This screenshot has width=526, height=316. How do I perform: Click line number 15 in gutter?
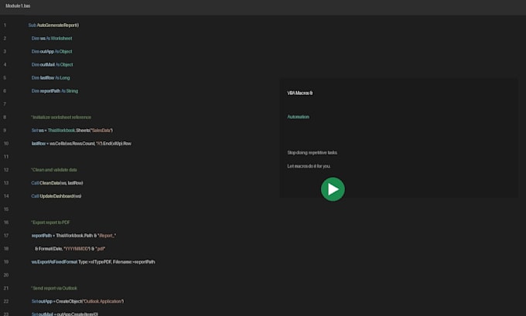click(6, 209)
